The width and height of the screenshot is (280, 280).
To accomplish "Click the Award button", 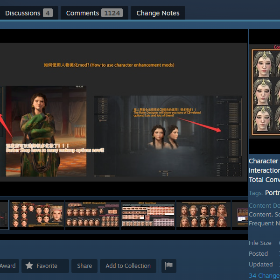I will point(8,266).
